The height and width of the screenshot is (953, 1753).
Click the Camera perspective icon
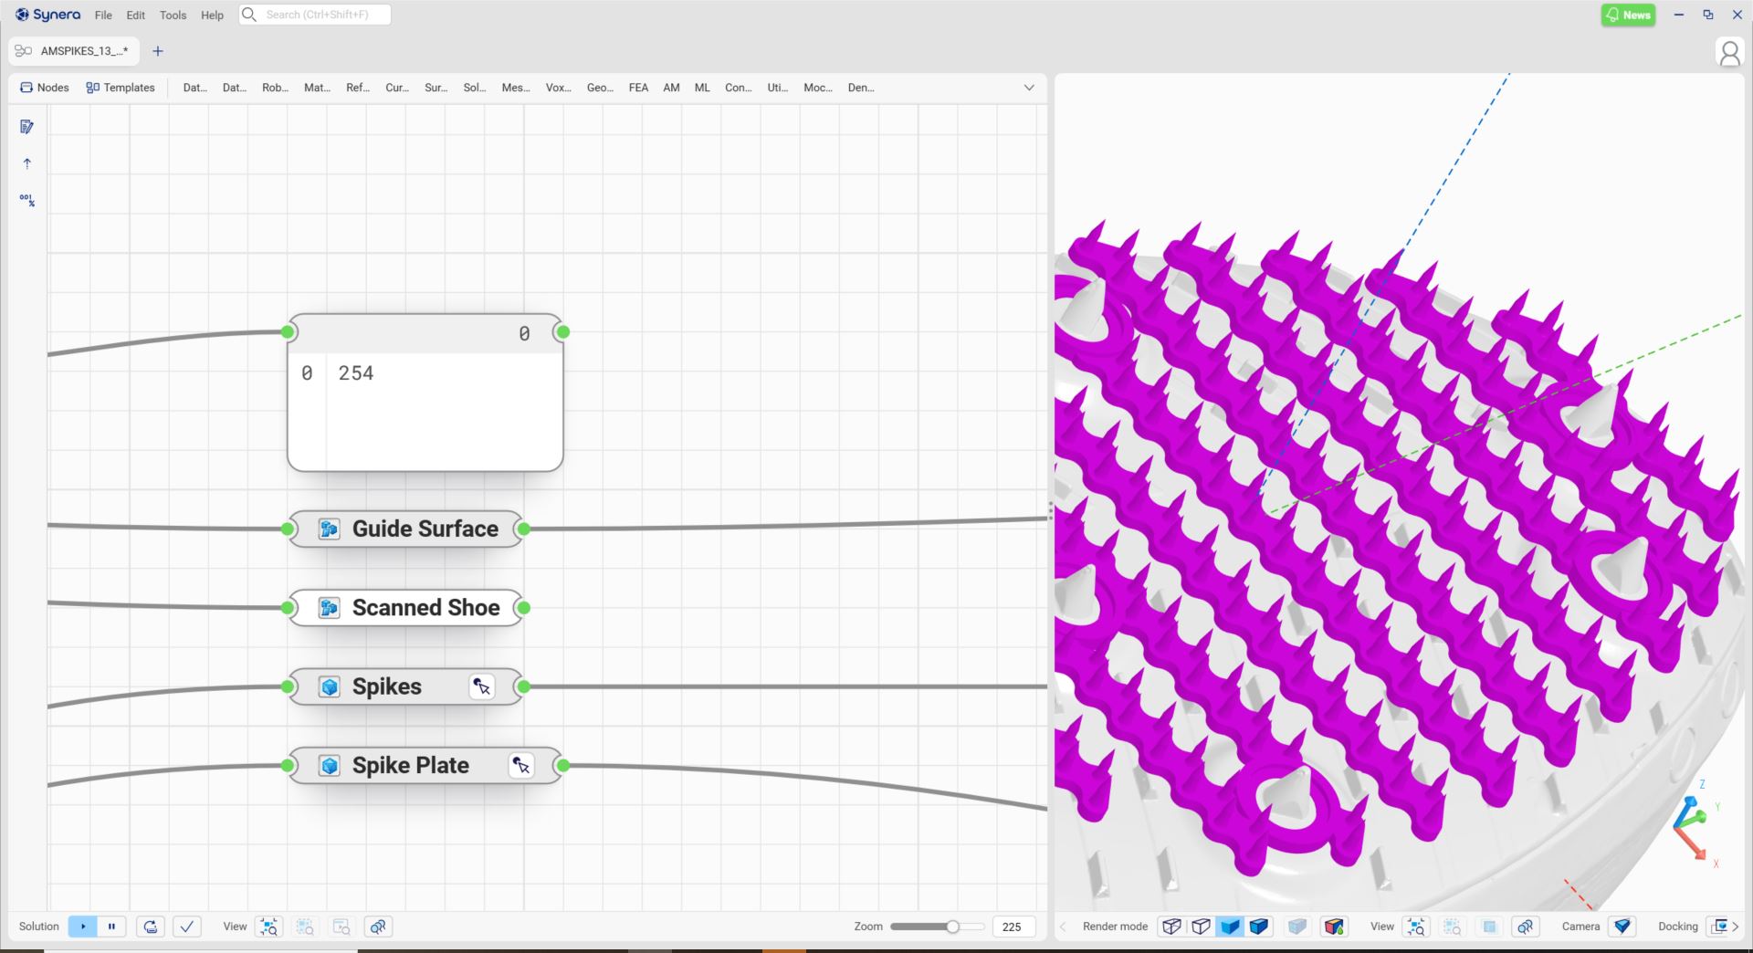pyautogui.click(x=1622, y=927)
